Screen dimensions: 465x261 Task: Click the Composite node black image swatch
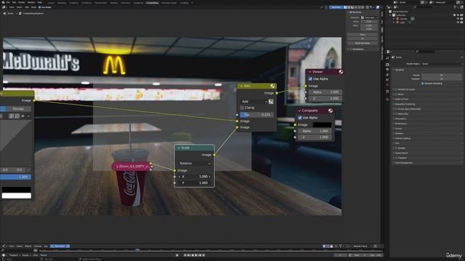[322, 125]
